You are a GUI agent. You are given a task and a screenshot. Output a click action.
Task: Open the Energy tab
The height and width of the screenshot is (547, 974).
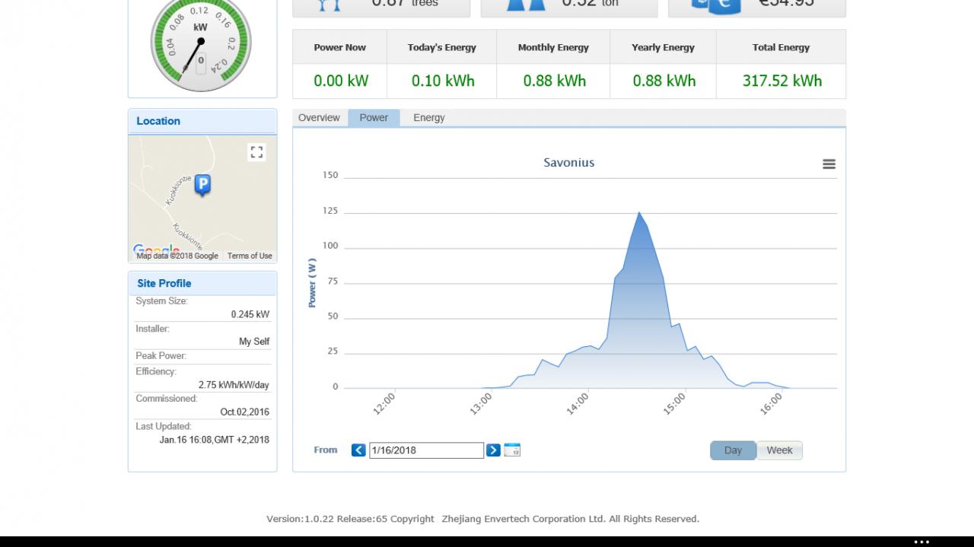(429, 118)
